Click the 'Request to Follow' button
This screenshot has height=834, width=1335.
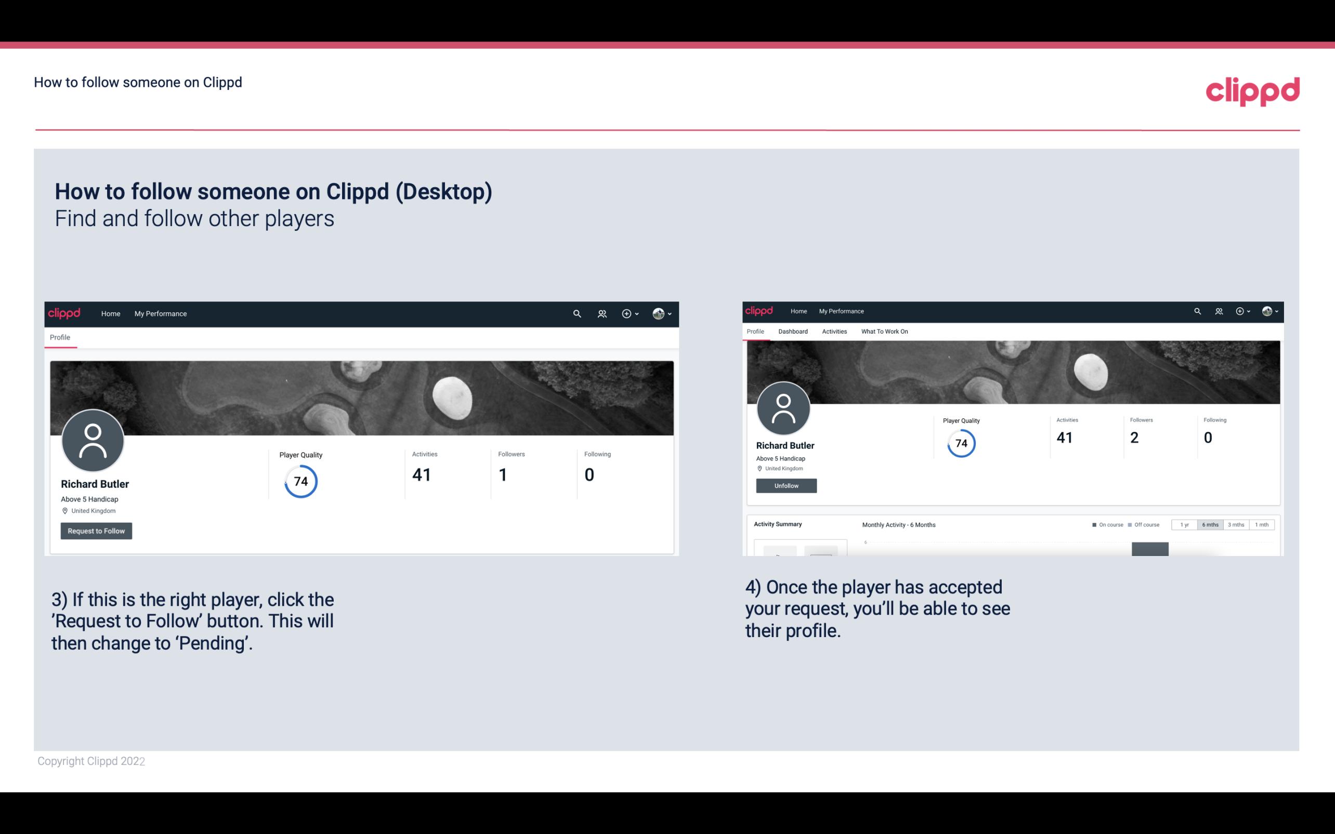tap(96, 531)
